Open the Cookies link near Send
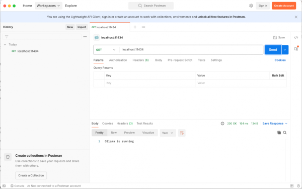 [x=280, y=60]
